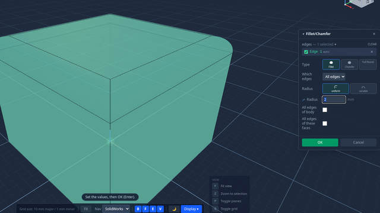Close the Fillet/Chamfer panel

click(374, 34)
